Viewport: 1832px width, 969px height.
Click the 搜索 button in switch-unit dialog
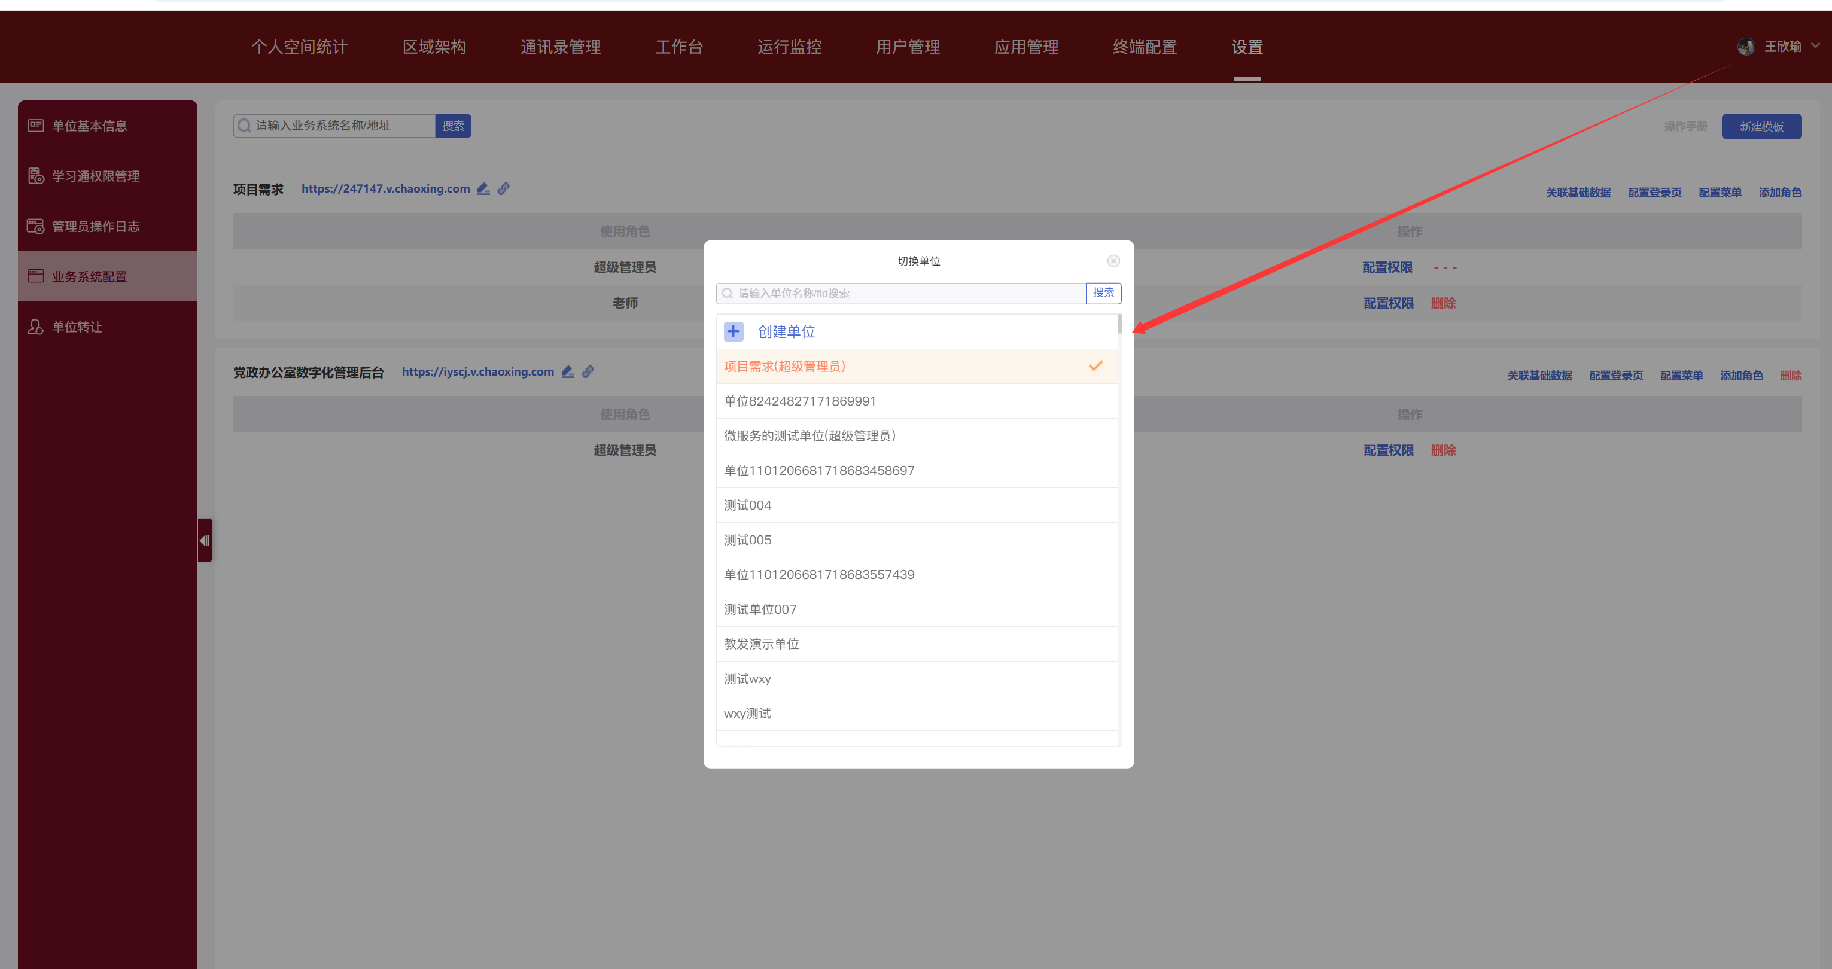1103,293
